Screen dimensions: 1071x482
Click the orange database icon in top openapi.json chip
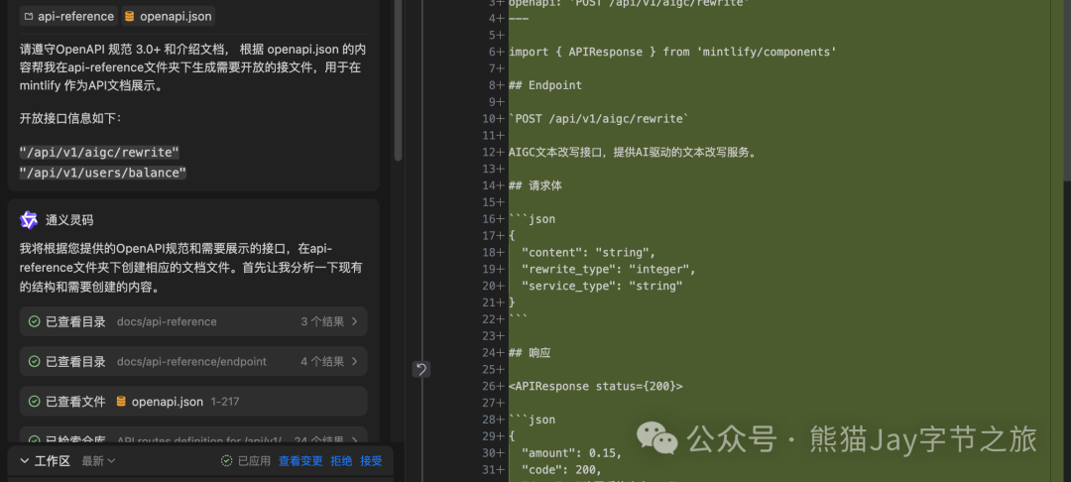point(130,17)
